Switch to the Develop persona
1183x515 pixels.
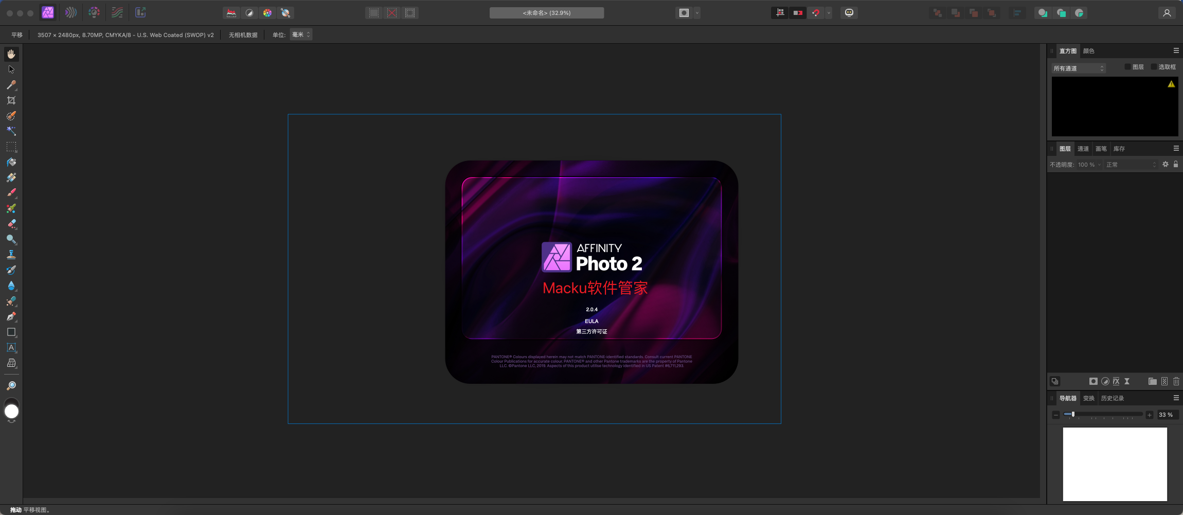tap(94, 13)
